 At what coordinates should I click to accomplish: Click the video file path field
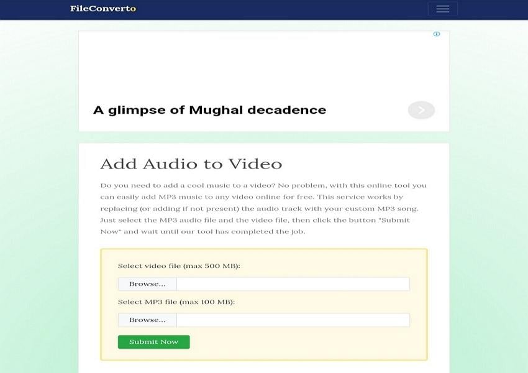(x=293, y=284)
